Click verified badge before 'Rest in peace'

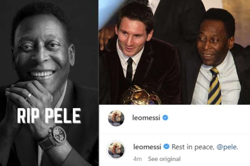(x=166, y=147)
